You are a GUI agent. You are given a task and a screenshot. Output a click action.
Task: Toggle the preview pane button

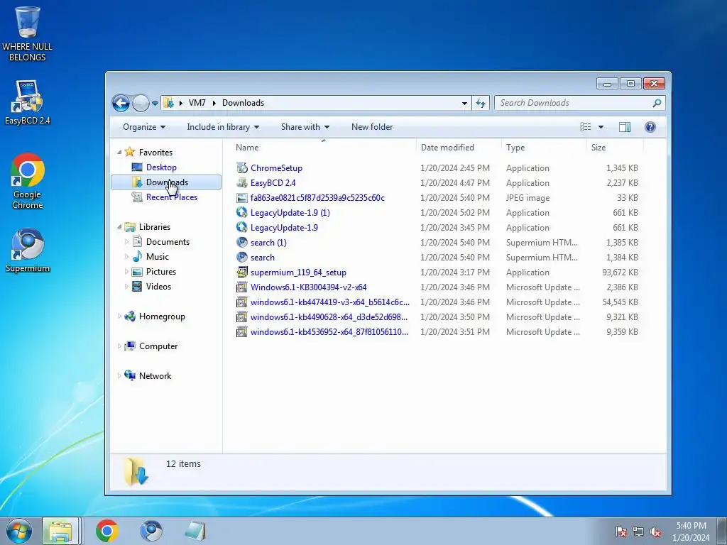coord(625,127)
